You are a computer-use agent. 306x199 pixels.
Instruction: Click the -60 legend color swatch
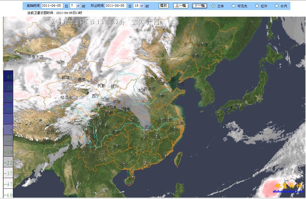8,193
